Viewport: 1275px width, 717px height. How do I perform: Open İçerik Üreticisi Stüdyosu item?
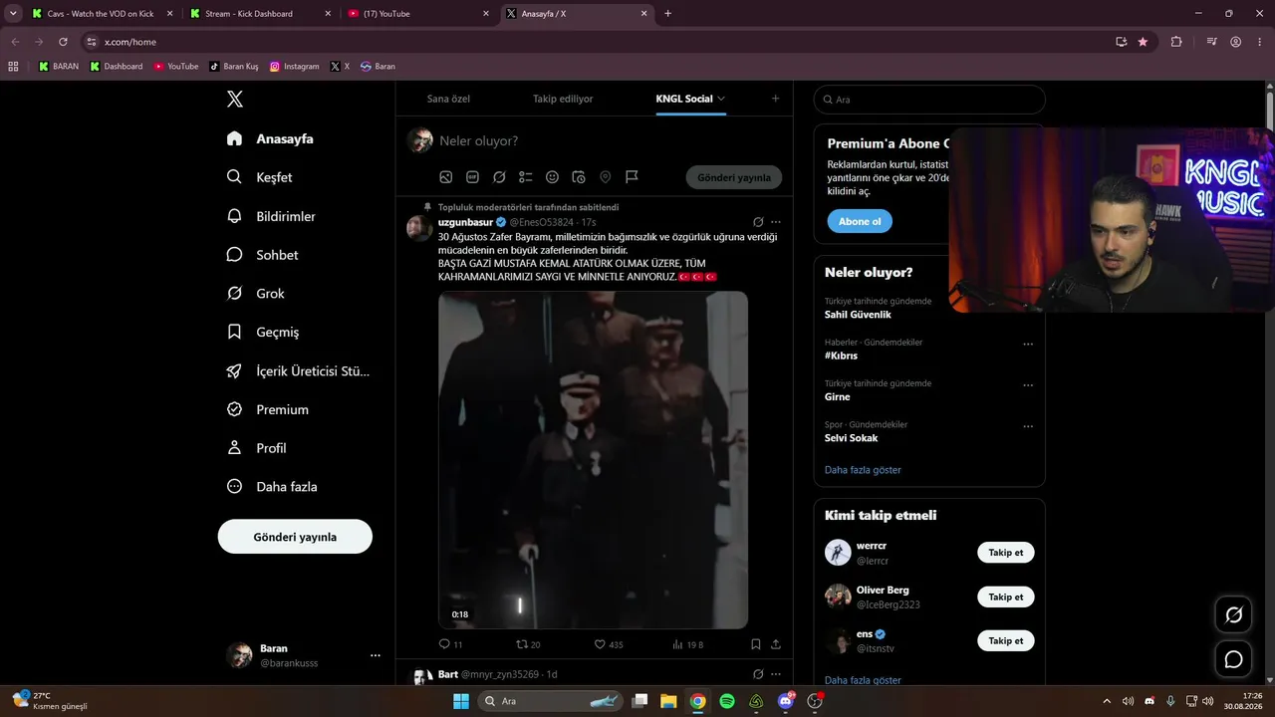point(298,370)
